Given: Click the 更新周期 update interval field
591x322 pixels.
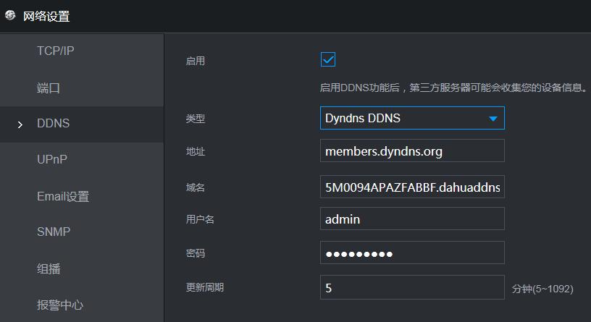Looking at the screenshot, I should tap(412, 287).
